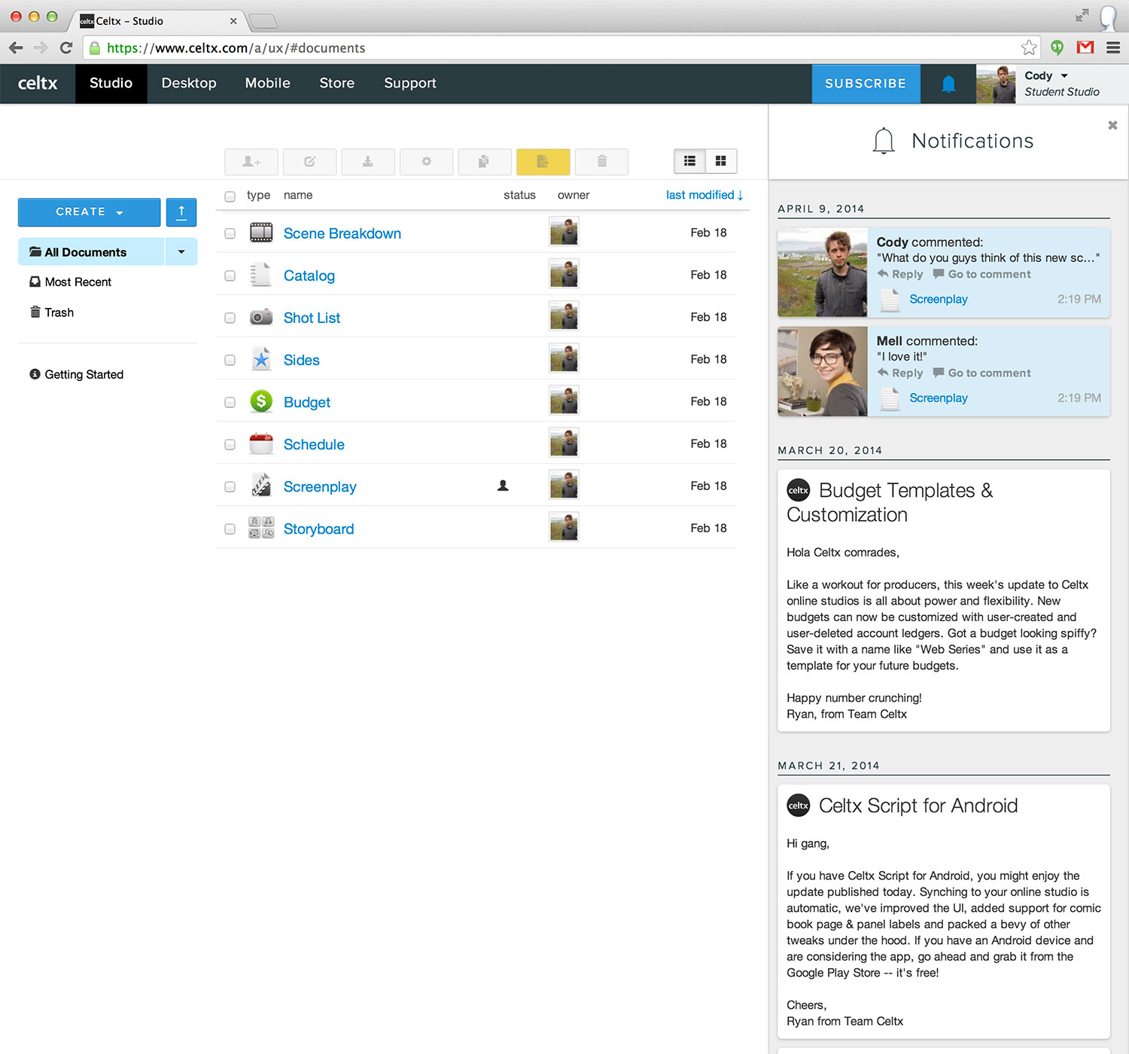1129x1054 pixels.
Task: Open the Budget Templates & Customization announcement
Action: (890, 502)
